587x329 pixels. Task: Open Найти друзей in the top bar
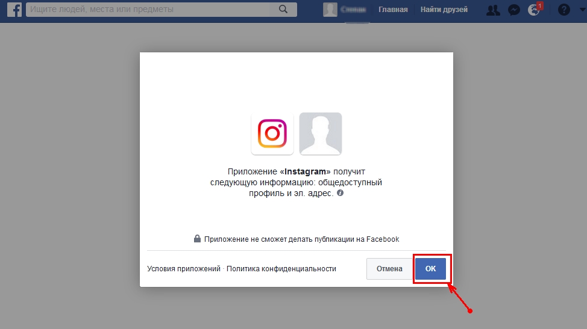444,10
